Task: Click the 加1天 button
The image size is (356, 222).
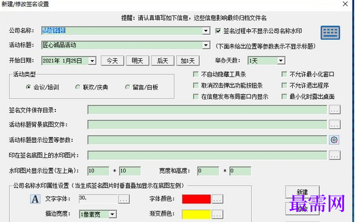Action: pos(188,61)
